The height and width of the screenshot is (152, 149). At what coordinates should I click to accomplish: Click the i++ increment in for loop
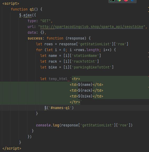pos(106,50)
